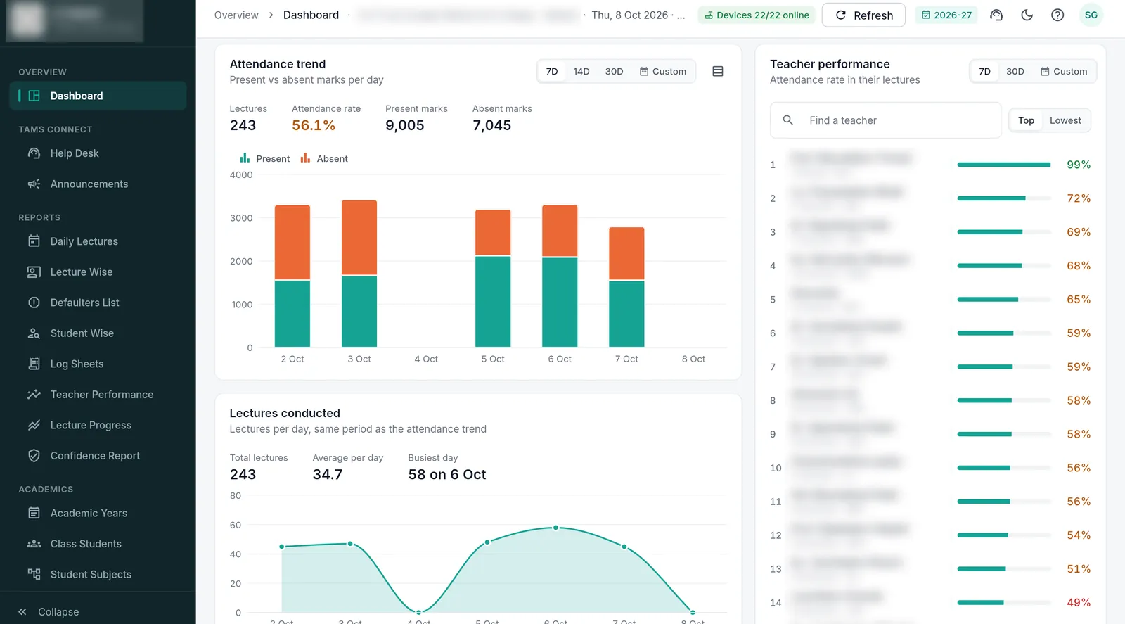
Task: Switch attendance trend to table view icon
Action: click(x=718, y=71)
